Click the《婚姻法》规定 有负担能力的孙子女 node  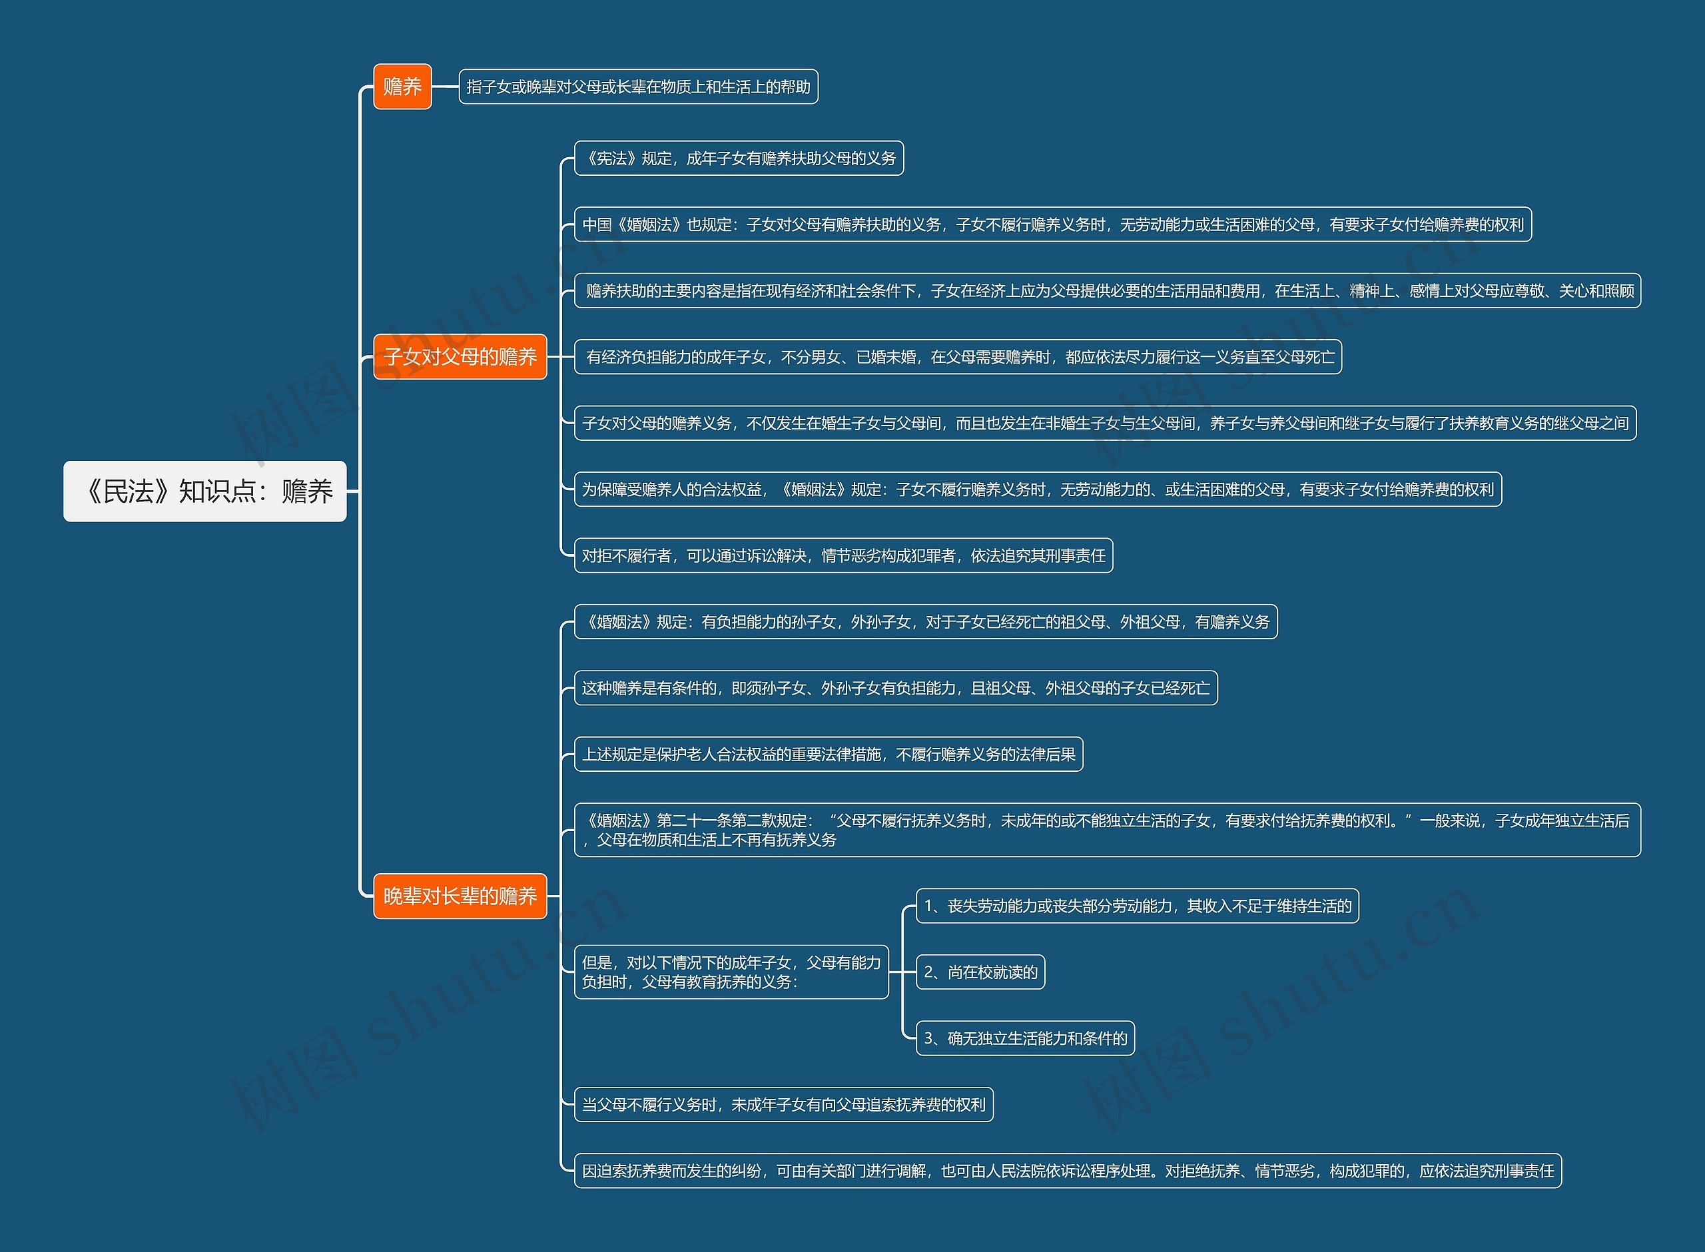(x=924, y=621)
